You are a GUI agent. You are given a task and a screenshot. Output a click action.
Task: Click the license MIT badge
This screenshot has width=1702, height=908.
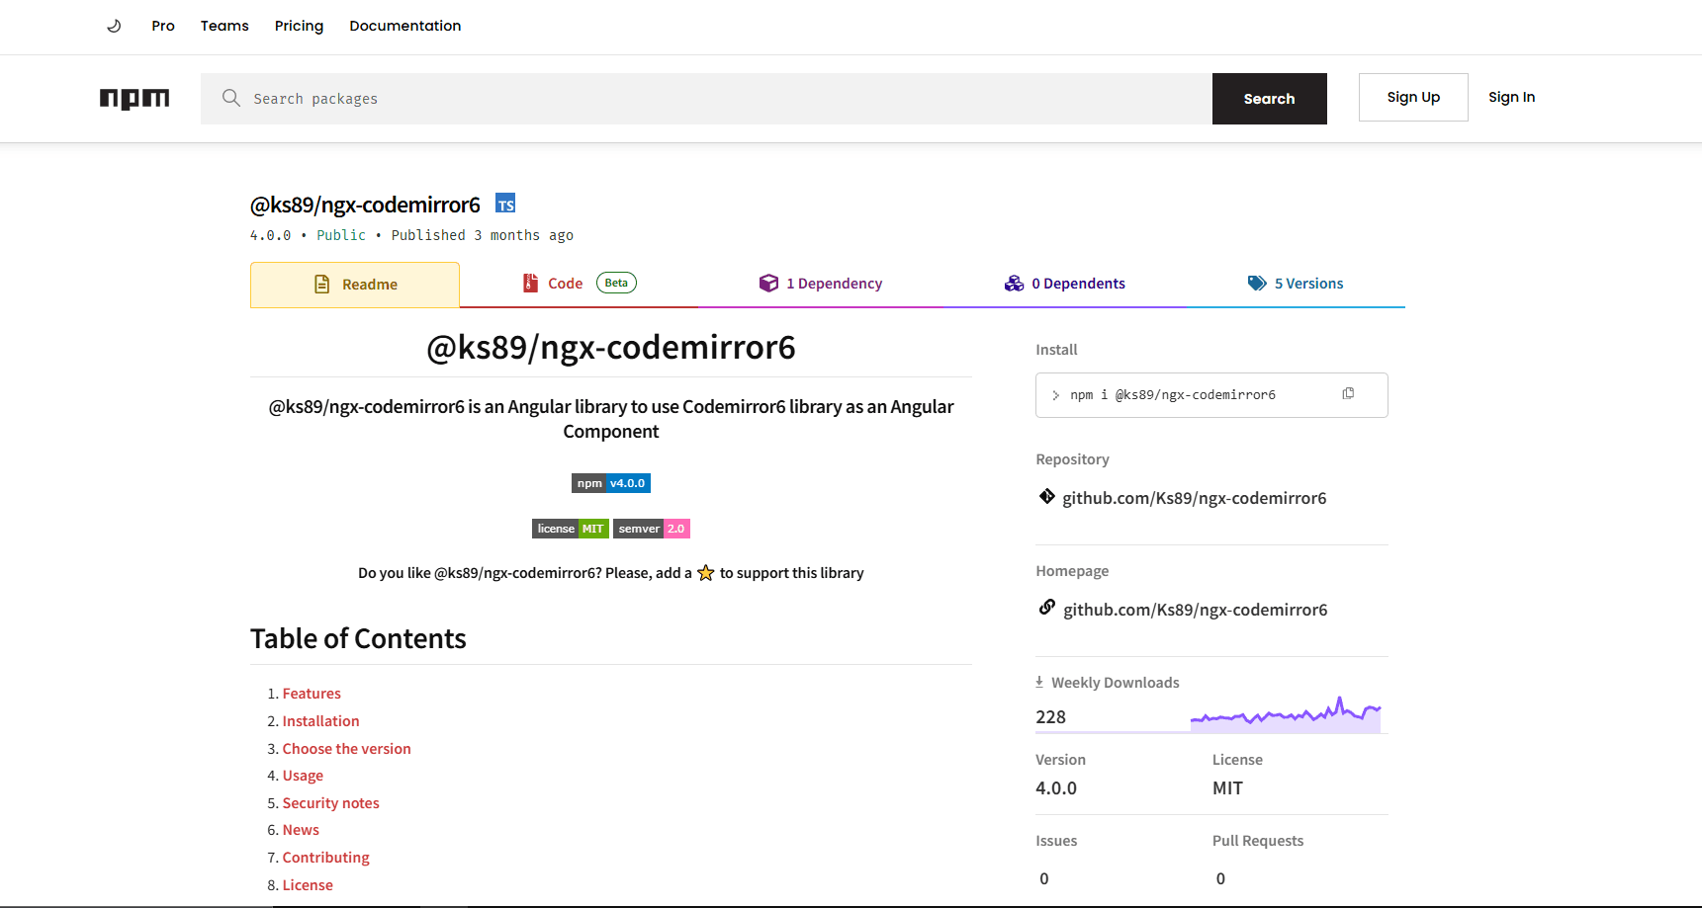click(571, 529)
